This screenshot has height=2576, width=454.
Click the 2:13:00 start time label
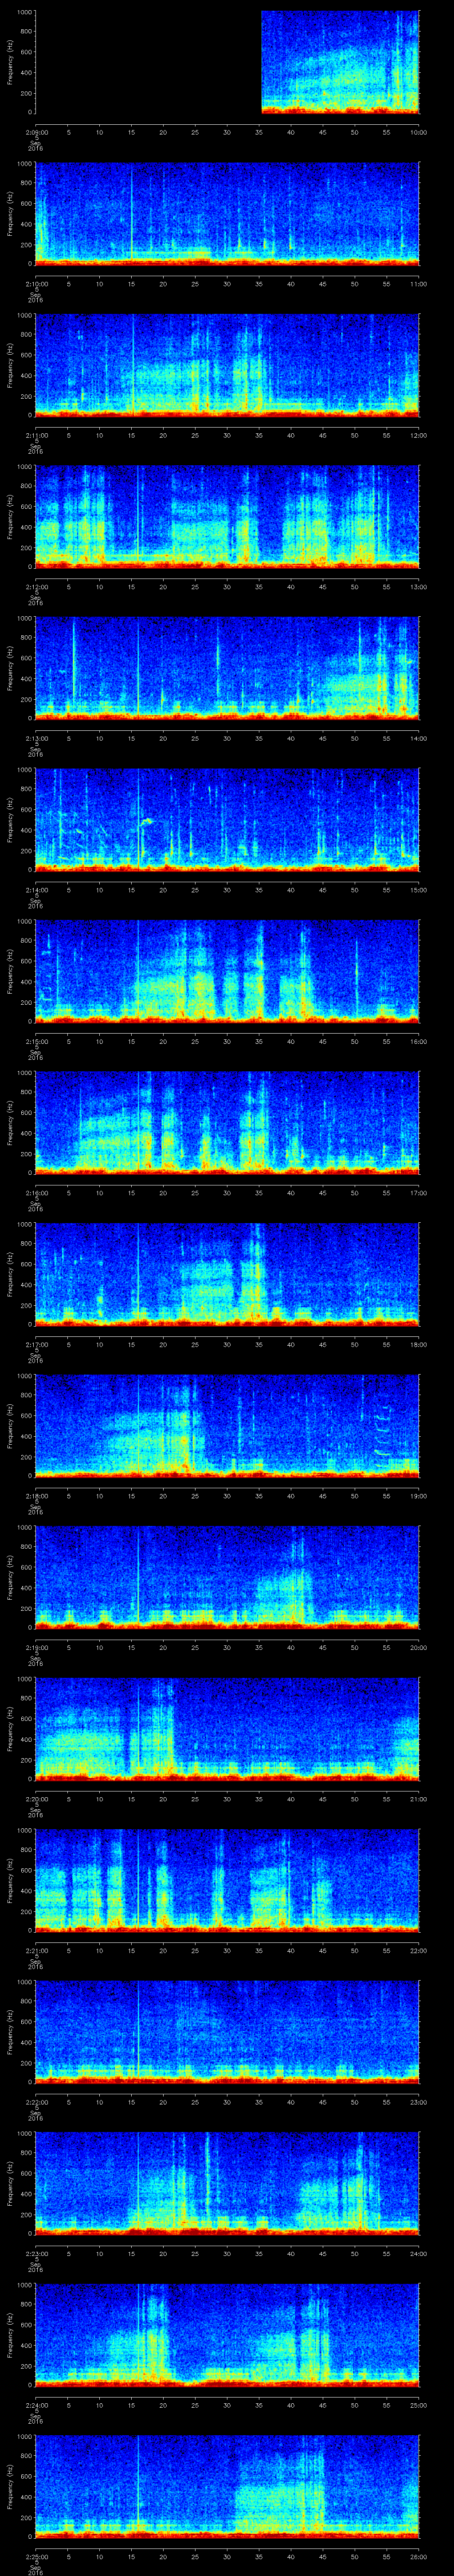36,737
